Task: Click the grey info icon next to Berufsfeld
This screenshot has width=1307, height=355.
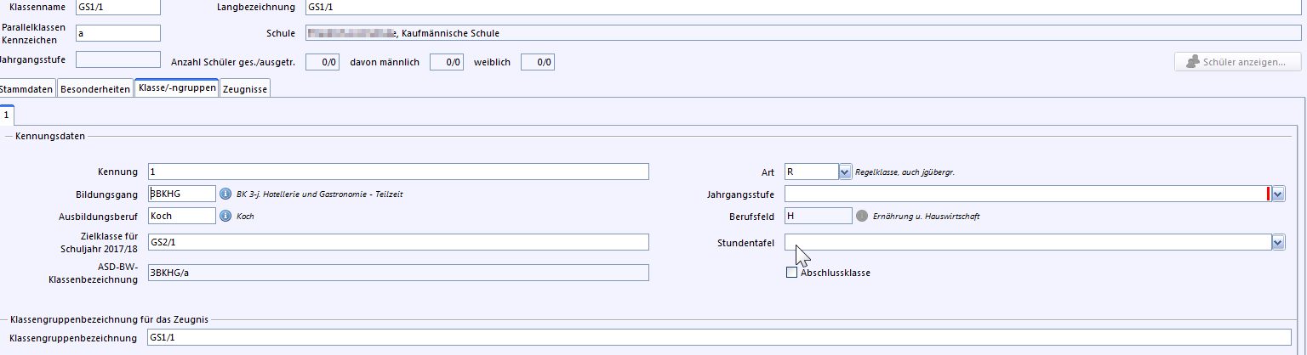Action: [862, 217]
